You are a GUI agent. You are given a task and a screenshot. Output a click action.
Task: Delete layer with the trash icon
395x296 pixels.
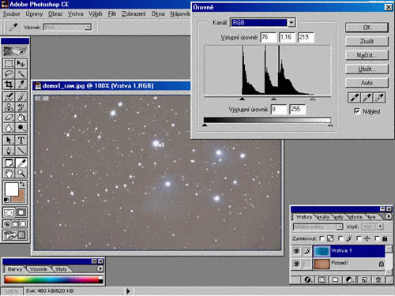(378, 279)
